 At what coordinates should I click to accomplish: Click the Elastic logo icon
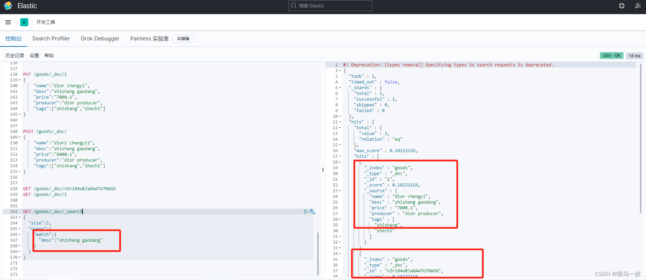pos(8,6)
